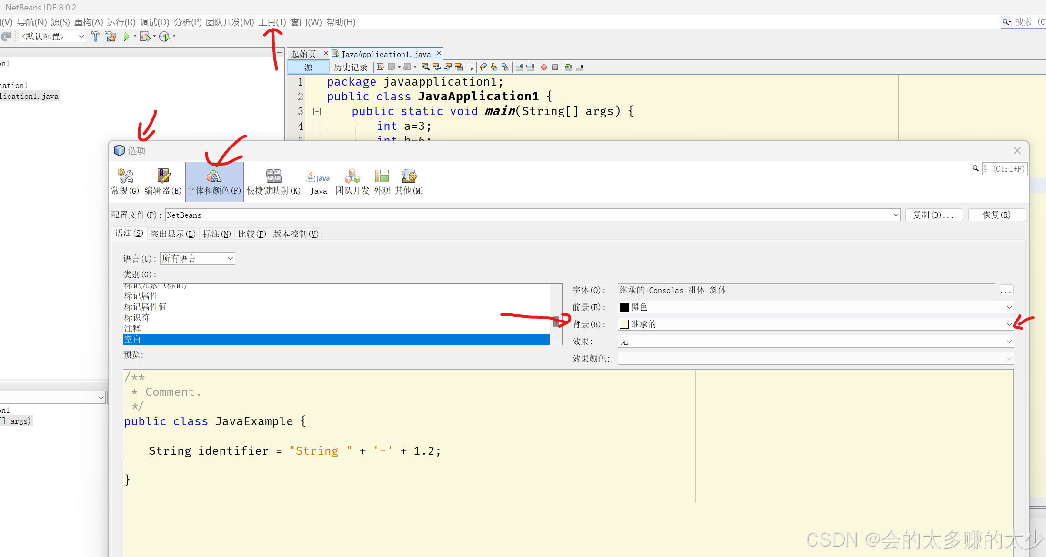The image size is (1046, 557).
Task: Run project with green play icon
Action: (x=126, y=37)
